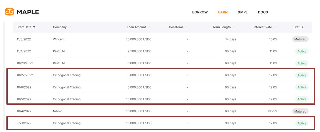Click the Active badge for 10/28/2022 loan
This screenshot has height=132, width=320.
(302, 63)
